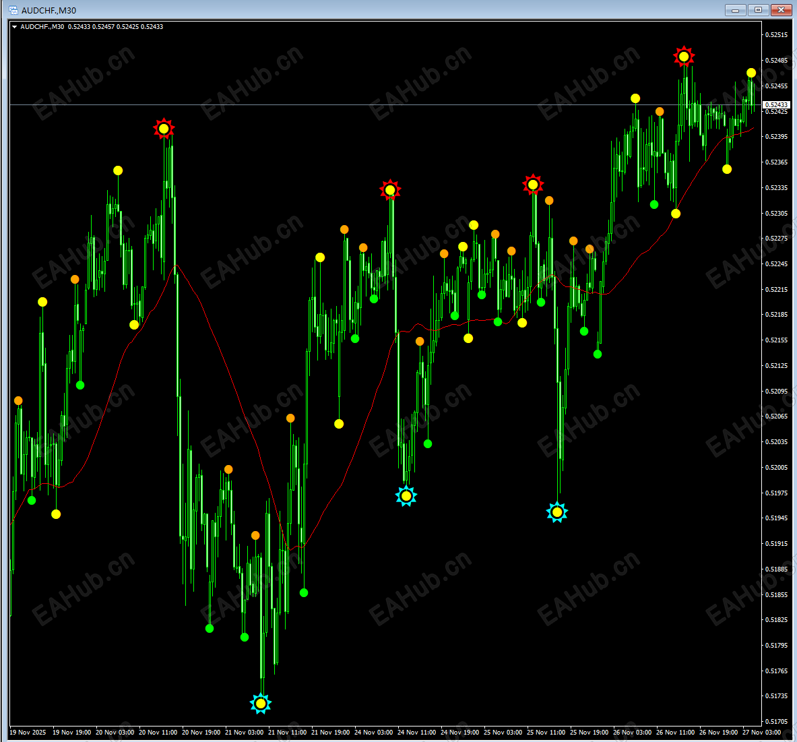
Task: Click the 0.52095 price axis label
Action: pyautogui.click(x=776, y=391)
